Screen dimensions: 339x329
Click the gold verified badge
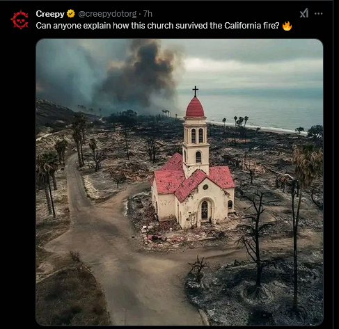click(71, 14)
